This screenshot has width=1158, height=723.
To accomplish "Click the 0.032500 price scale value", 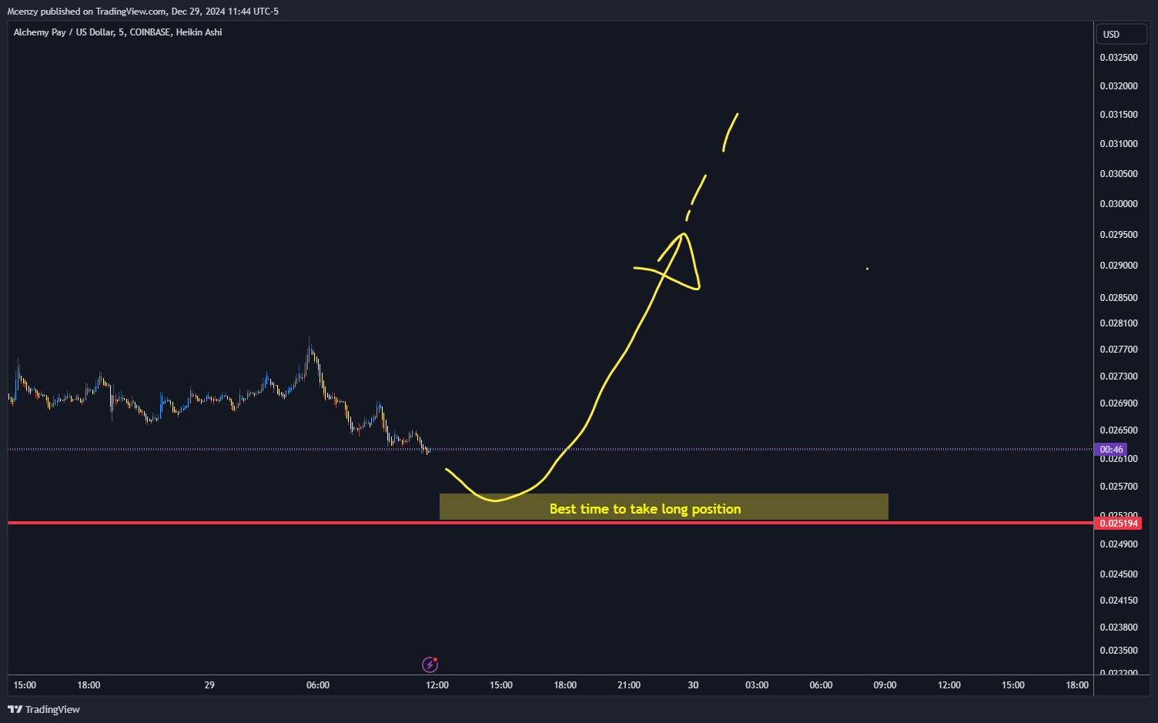I will pos(1119,58).
